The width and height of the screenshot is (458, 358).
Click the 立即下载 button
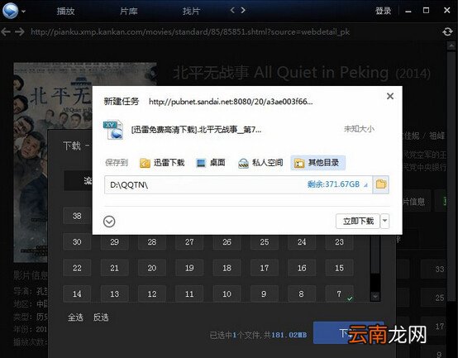358,221
